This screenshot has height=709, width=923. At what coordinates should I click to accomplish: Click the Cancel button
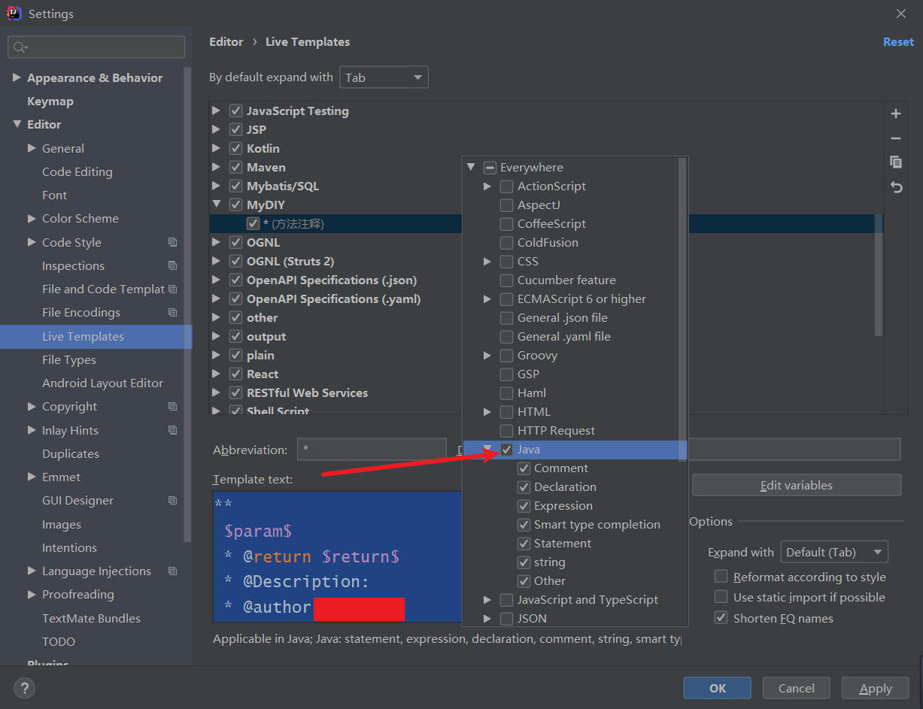(x=797, y=688)
